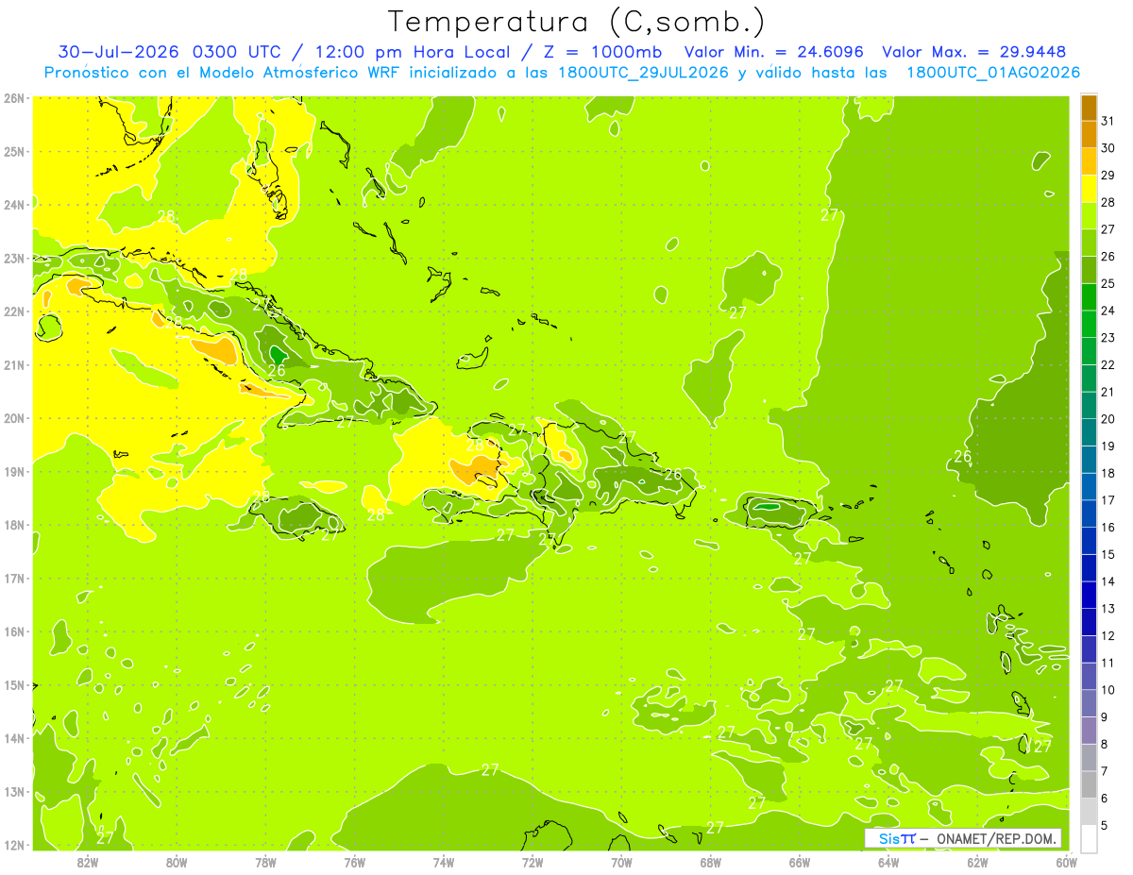1133x875 pixels.
Task: Click the 18N latitude label
Action: coord(14,525)
